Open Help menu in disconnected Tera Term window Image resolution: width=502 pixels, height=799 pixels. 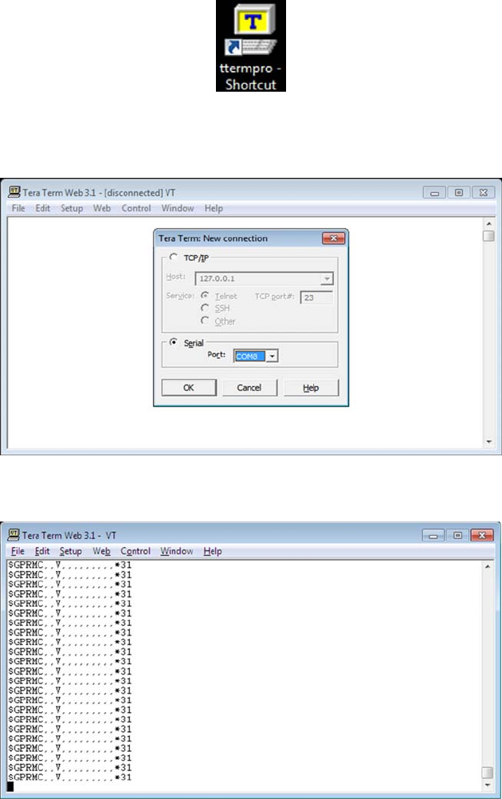point(214,208)
